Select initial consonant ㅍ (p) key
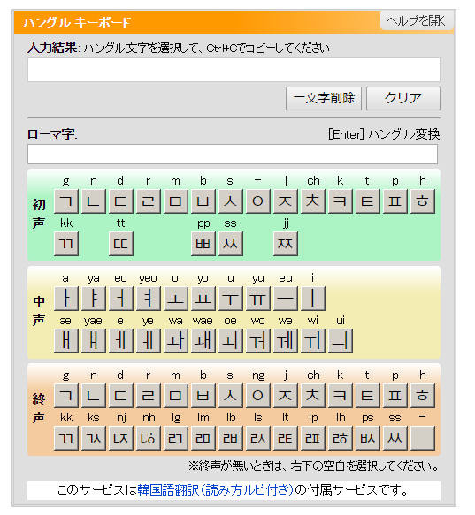The width and height of the screenshot is (475, 515). (395, 201)
